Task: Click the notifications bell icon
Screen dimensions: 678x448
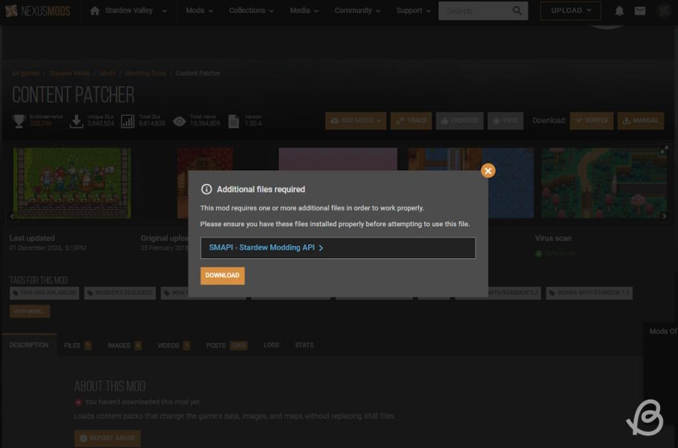Action: [x=619, y=11]
